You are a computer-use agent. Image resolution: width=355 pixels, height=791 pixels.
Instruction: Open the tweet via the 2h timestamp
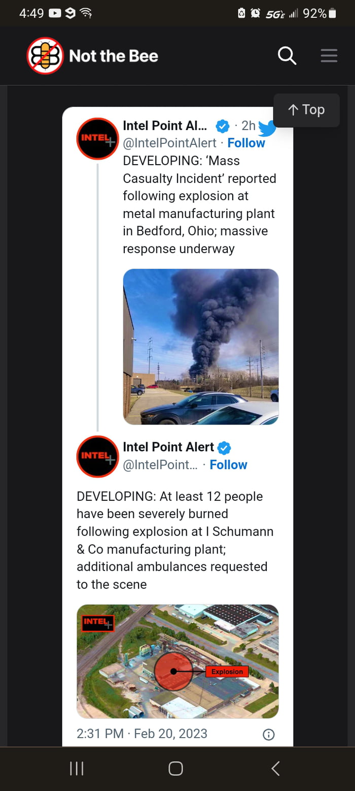point(250,126)
